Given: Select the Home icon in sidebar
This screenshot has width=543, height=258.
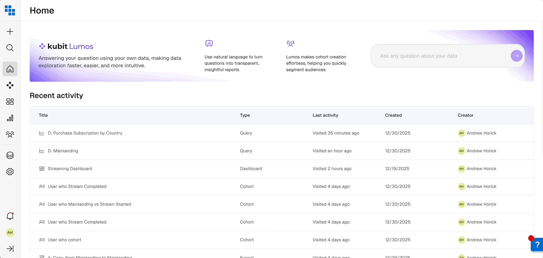Looking at the screenshot, I should point(10,69).
